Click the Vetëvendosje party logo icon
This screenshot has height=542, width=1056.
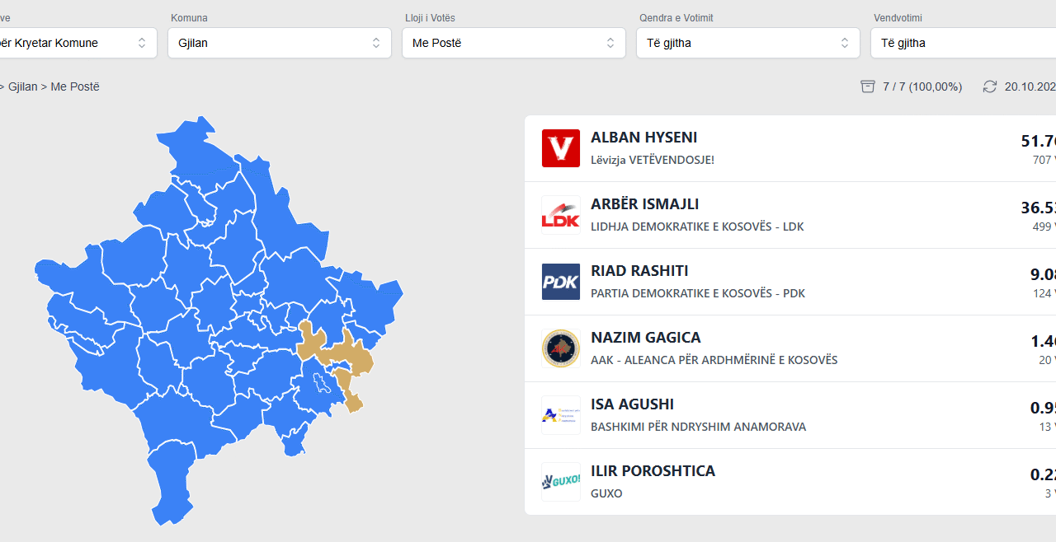(x=561, y=148)
